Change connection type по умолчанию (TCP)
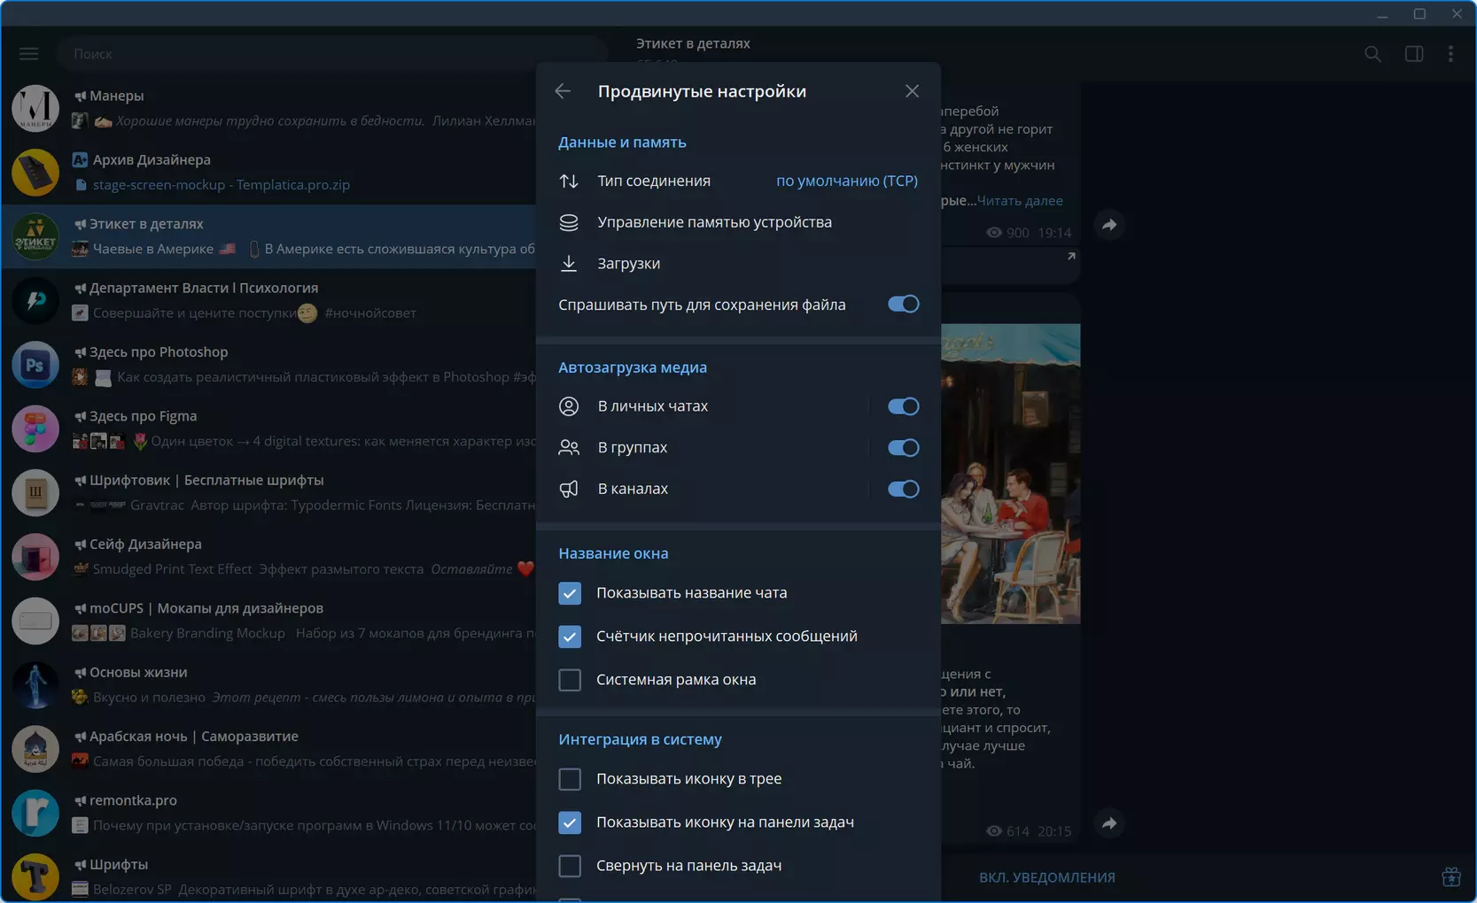This screenshot has height=903, width=1477. (846, 181)
